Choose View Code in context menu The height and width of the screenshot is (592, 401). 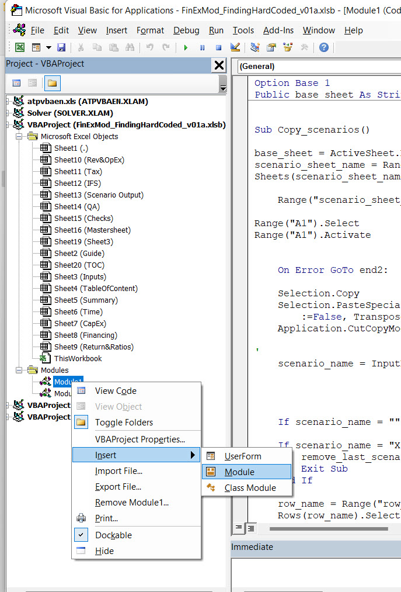136,391
